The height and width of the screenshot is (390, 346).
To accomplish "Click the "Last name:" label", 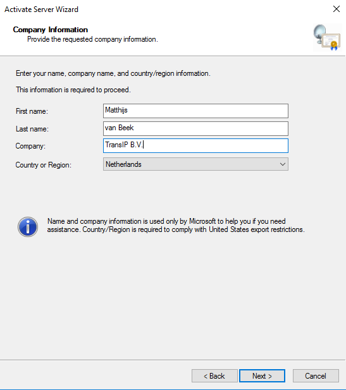I will (x=32, y=129).
